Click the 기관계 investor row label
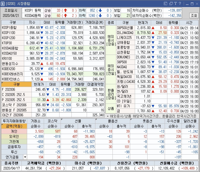The height and width of the screenshot is (172, 200). (14, 142)
